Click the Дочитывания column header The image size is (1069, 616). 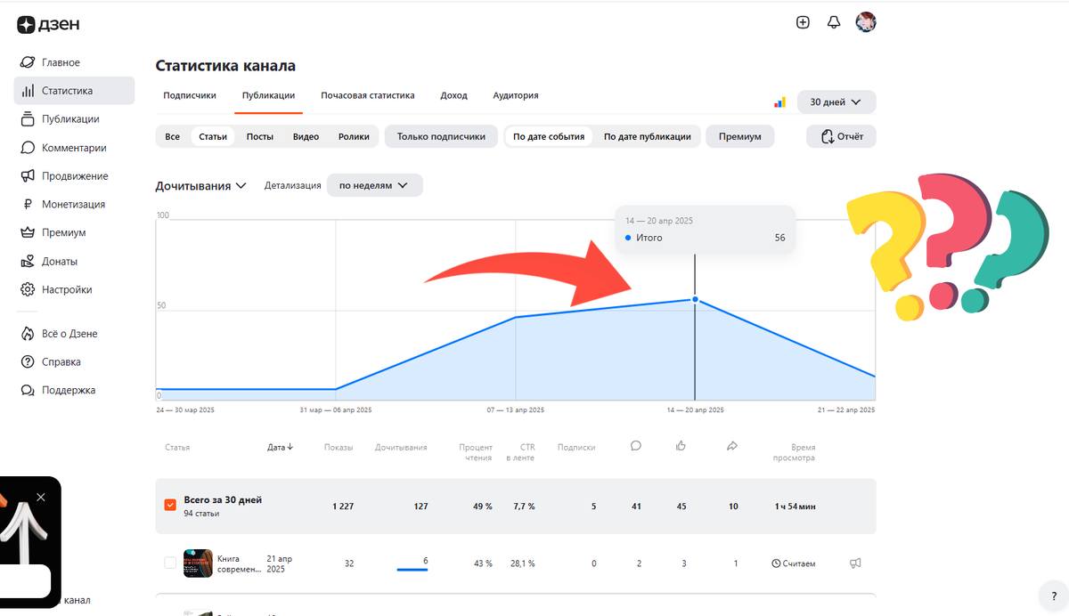tap(401, 447)
